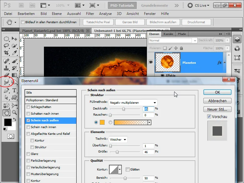Select the Healing Brush tool

point(6,61)
